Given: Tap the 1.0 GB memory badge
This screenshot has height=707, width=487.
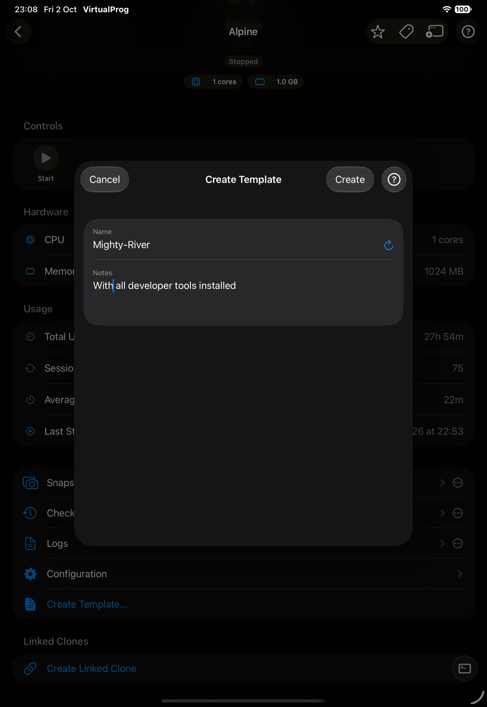Looking at the screenshot, I should 275,82.
